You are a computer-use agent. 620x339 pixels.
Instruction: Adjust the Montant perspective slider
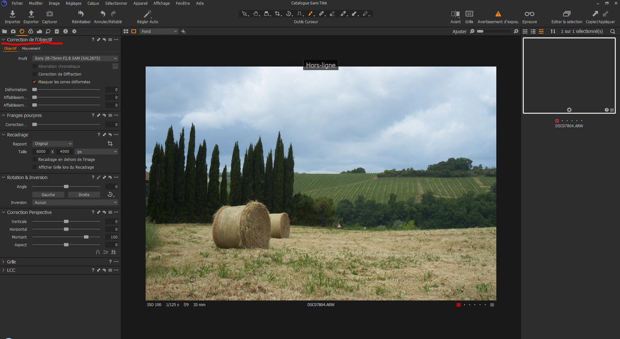pos(66,237)
